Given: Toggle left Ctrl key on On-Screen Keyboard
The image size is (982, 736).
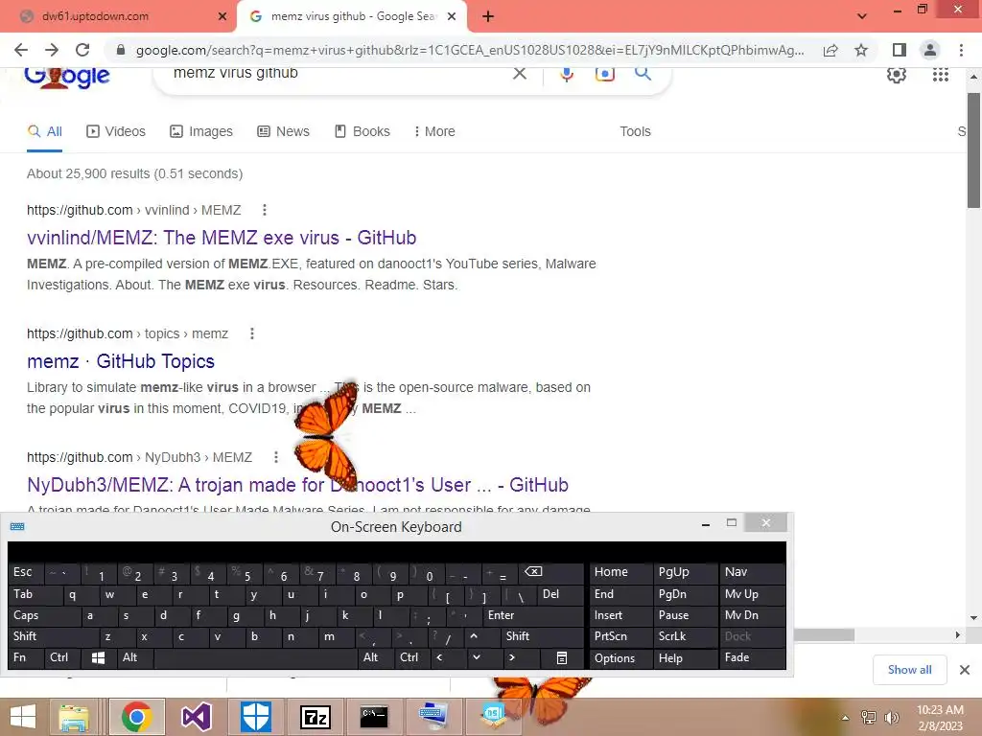Looking at the screenshot, I should (64, 657).
